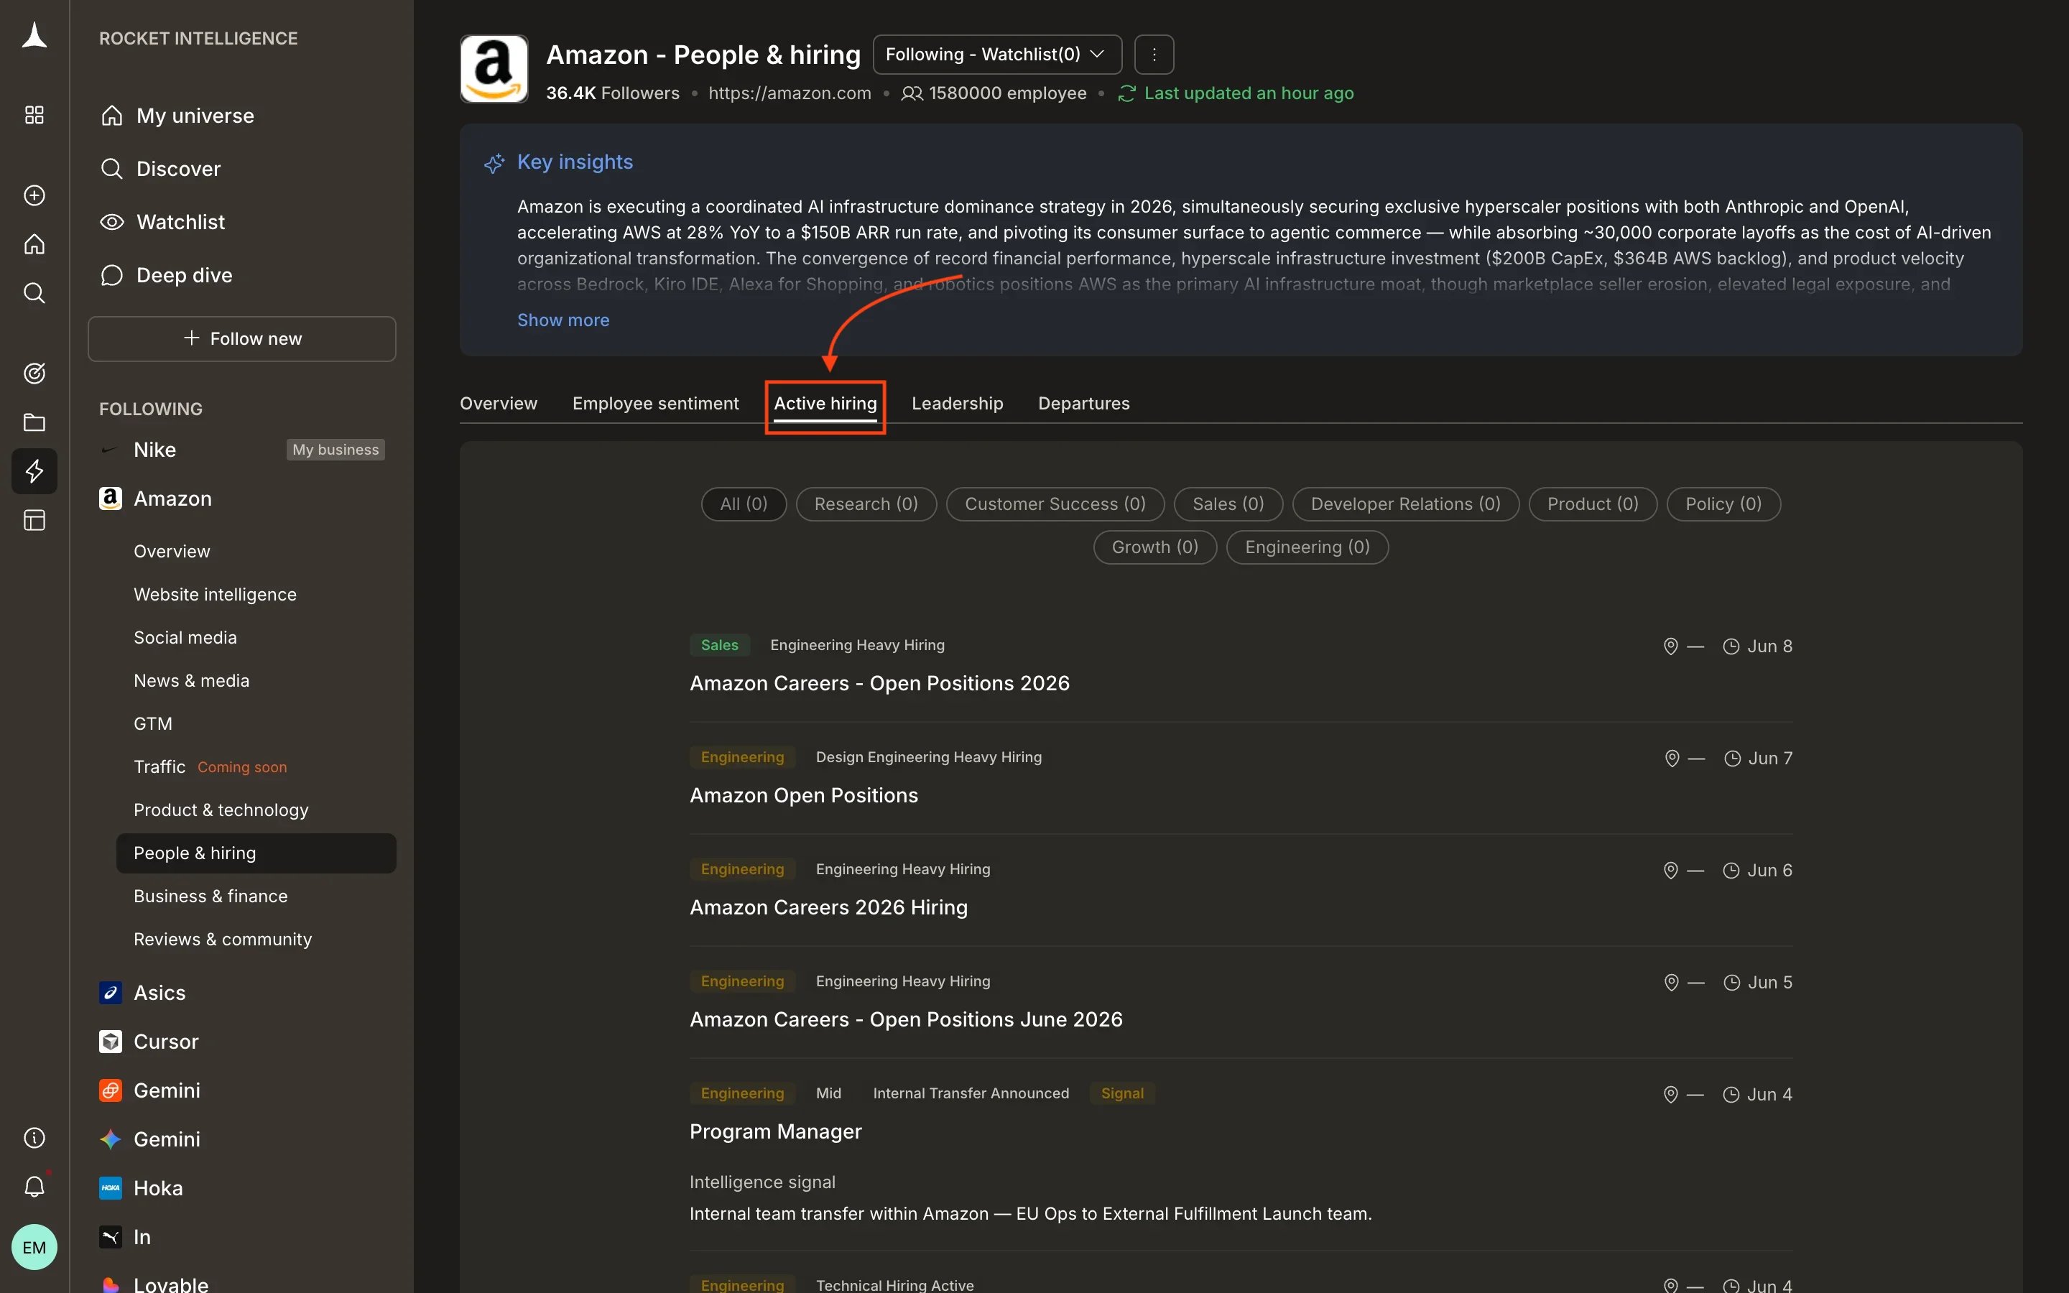The image size is (2069, 1293).
Task: Open the Amazon Open Positions listing
Action: point(804,795)
